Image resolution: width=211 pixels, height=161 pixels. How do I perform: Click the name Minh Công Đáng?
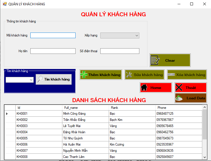pyautogui.click(x=74, y=114)
